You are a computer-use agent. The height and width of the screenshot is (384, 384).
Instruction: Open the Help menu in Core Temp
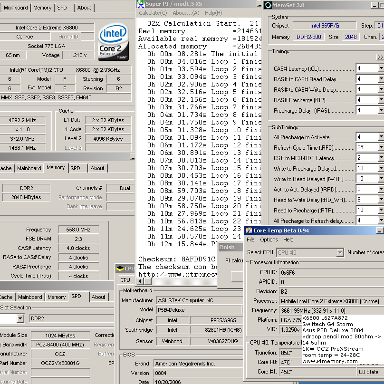(x=288, y=240)
